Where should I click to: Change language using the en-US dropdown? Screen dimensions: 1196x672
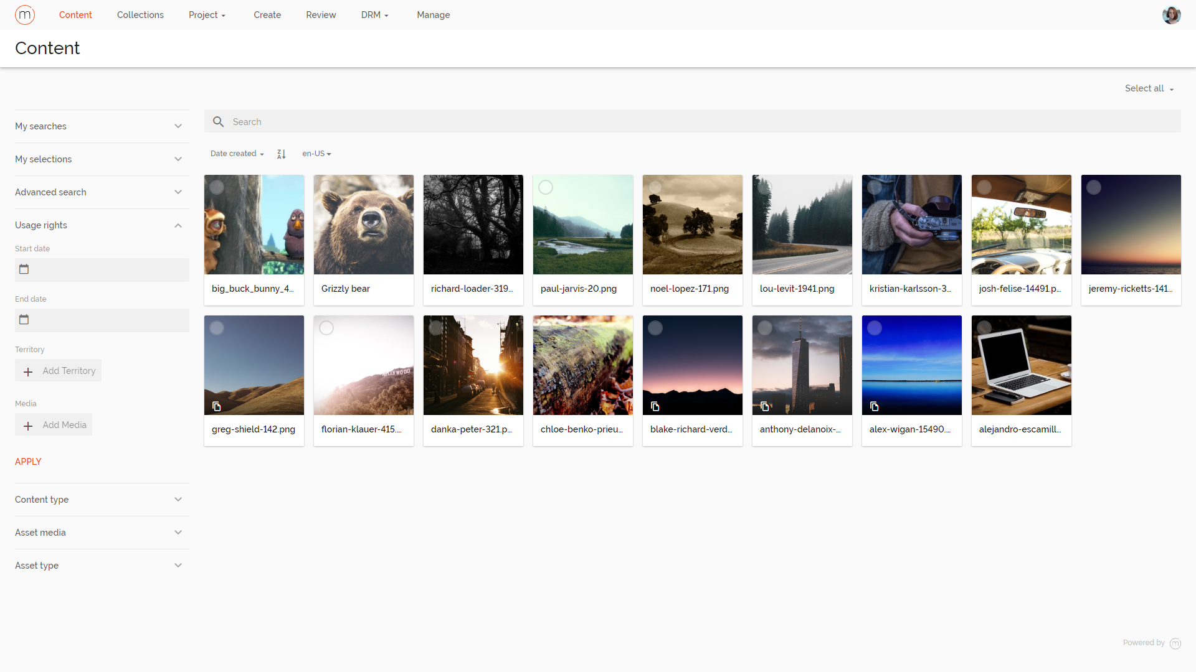(x=316, y=154)
